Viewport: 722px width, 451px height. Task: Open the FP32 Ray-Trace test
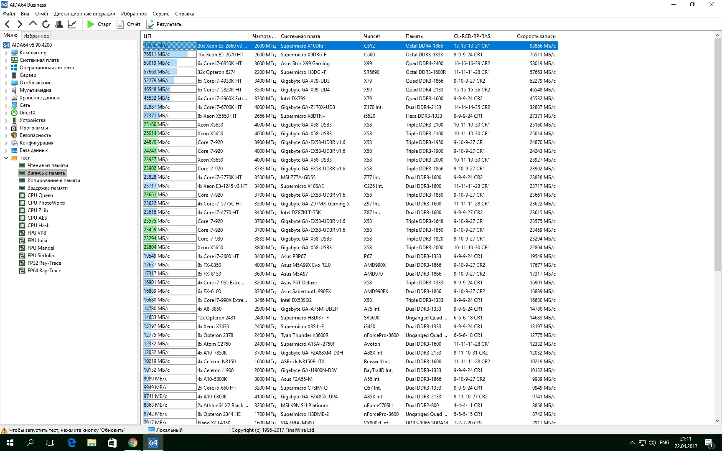[x=44, y=263]
